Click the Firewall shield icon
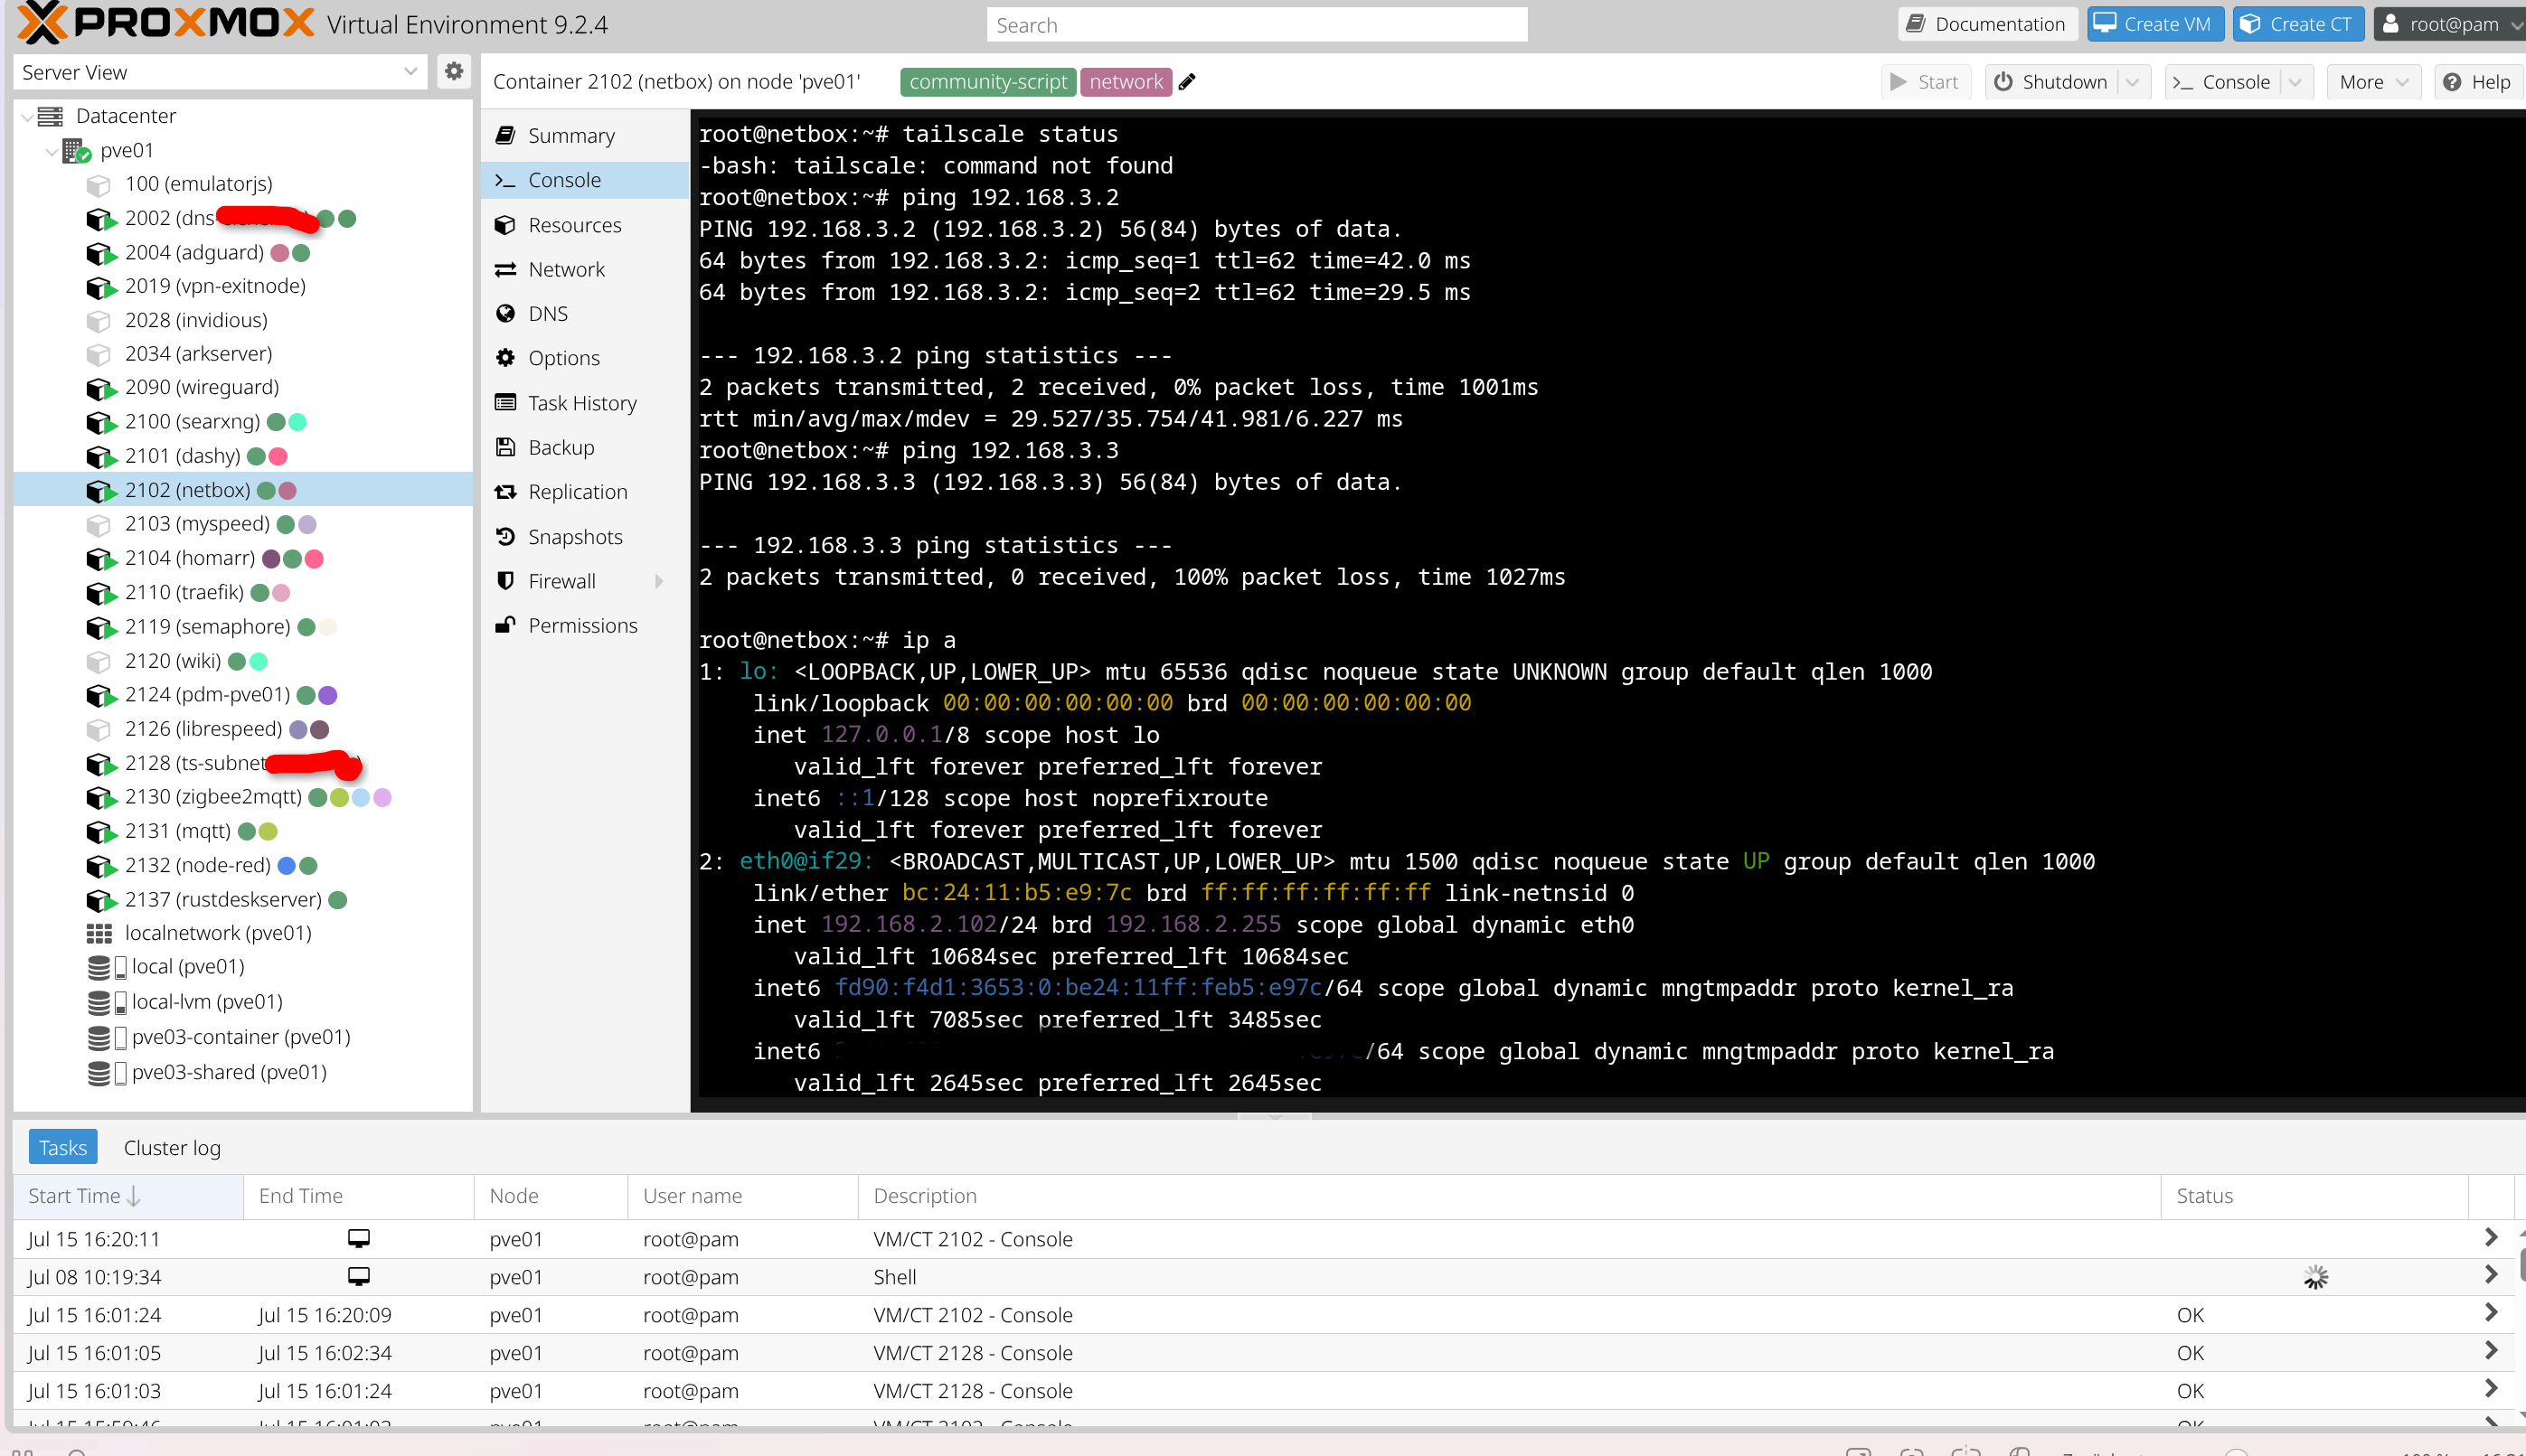Image resolution: width=2526 pixels, height=1456 pixels. [x=506, y=581]
